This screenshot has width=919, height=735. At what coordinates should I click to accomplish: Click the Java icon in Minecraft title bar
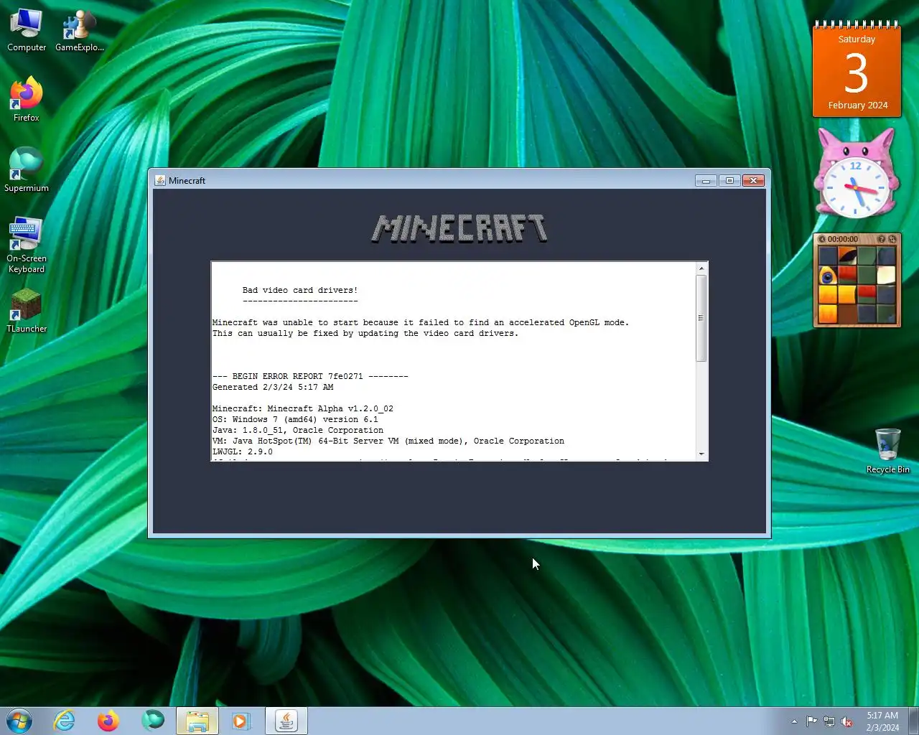point(160,180)
